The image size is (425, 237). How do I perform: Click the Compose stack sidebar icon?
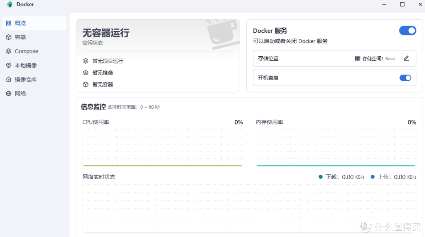click(8, 51)
